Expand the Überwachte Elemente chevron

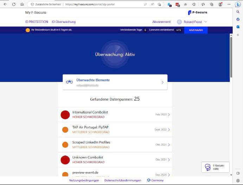coord(162,82)
